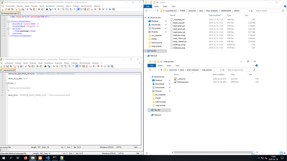Toggle monitoring eye icon in interiorproxies.meta toolbar
287x161 pixels.
point(95,9)
